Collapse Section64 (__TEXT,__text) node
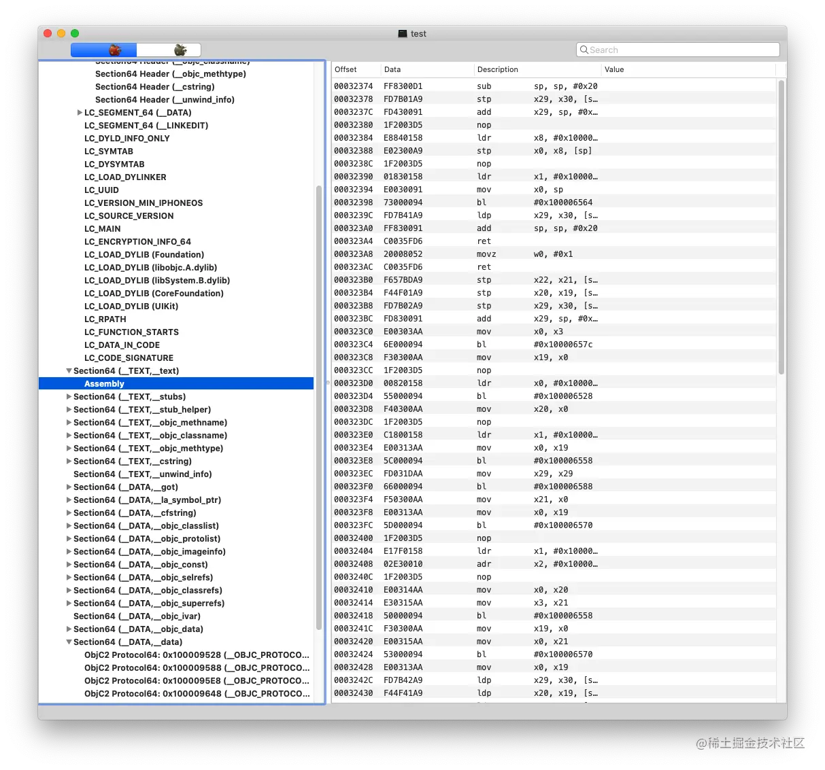Viewport: 825px width, 770px height. pos(69,371)
